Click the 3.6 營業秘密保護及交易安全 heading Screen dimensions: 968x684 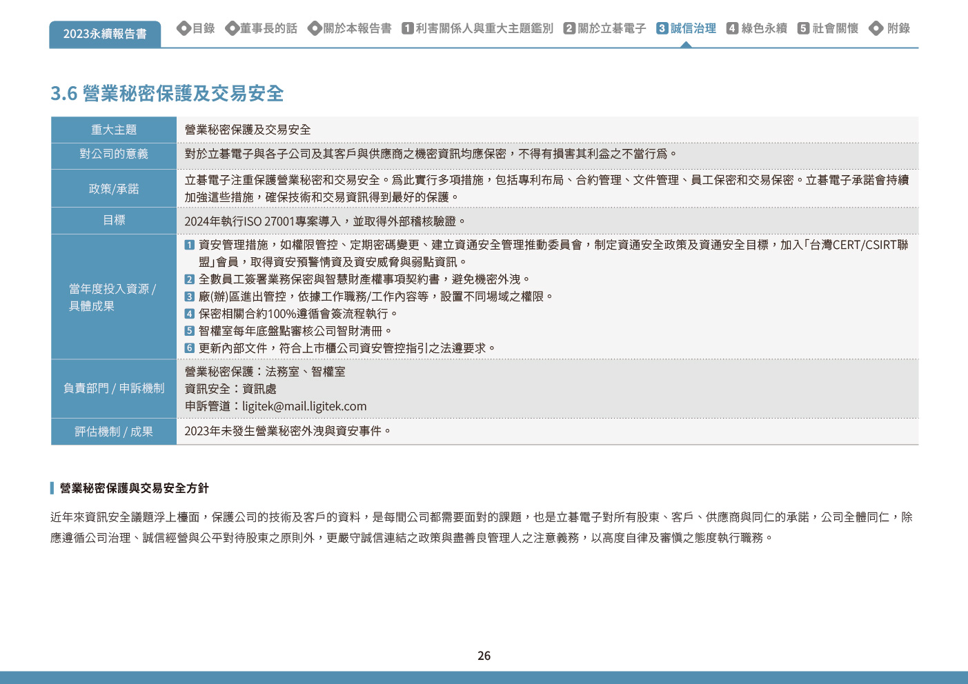[167, 93]
